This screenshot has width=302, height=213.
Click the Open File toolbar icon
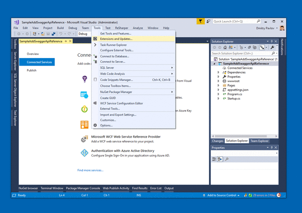(x=43, y=34)
